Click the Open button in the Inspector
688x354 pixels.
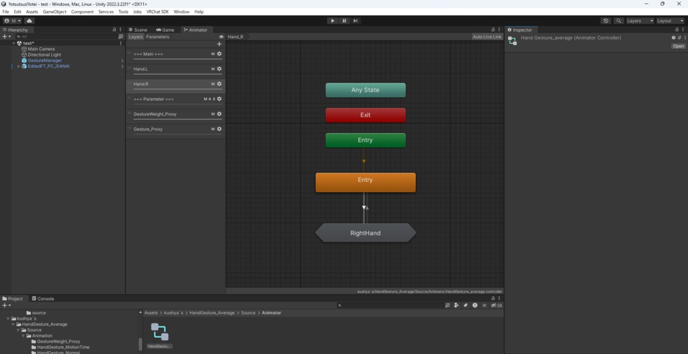[679, 46]
